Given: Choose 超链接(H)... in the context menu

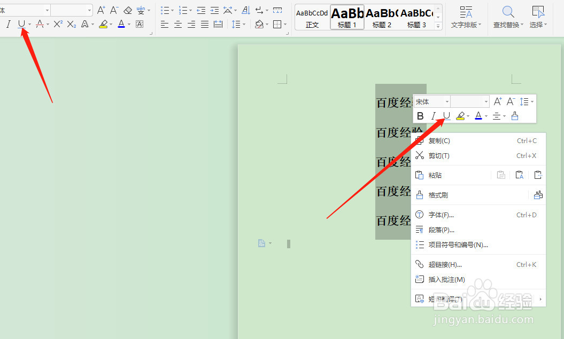Looking at the screenshot, I should tap(478, 264).
